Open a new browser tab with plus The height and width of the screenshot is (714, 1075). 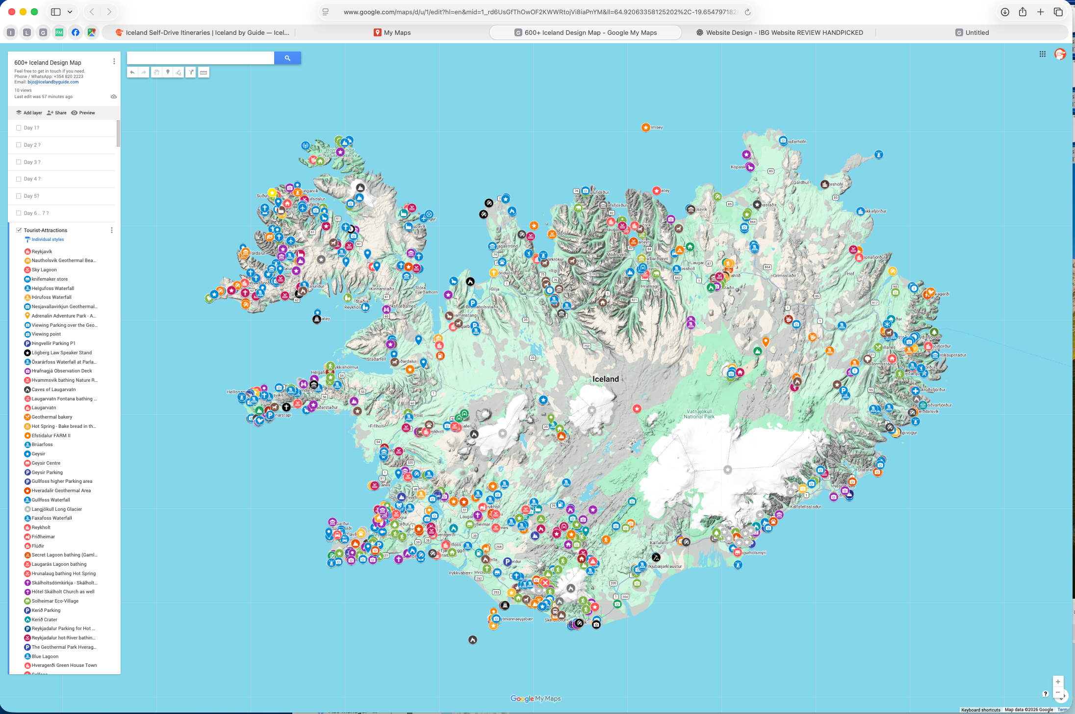tap(1040, 12)
